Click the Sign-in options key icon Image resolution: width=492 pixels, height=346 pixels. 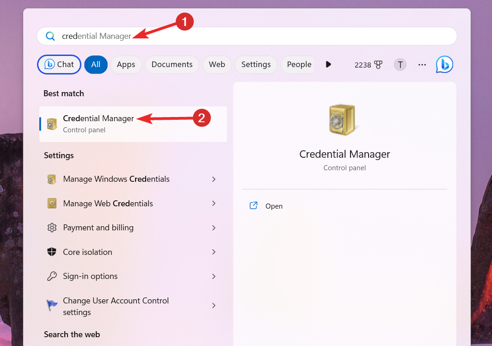click(51, 276)
